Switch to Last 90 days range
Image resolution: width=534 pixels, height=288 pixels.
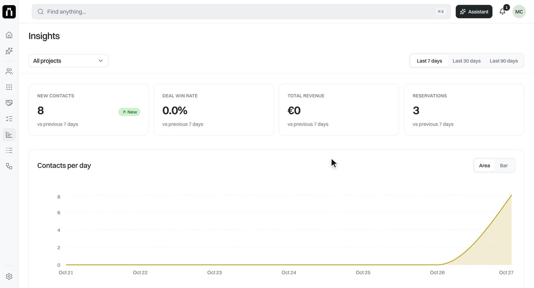[x=503, y=61]
